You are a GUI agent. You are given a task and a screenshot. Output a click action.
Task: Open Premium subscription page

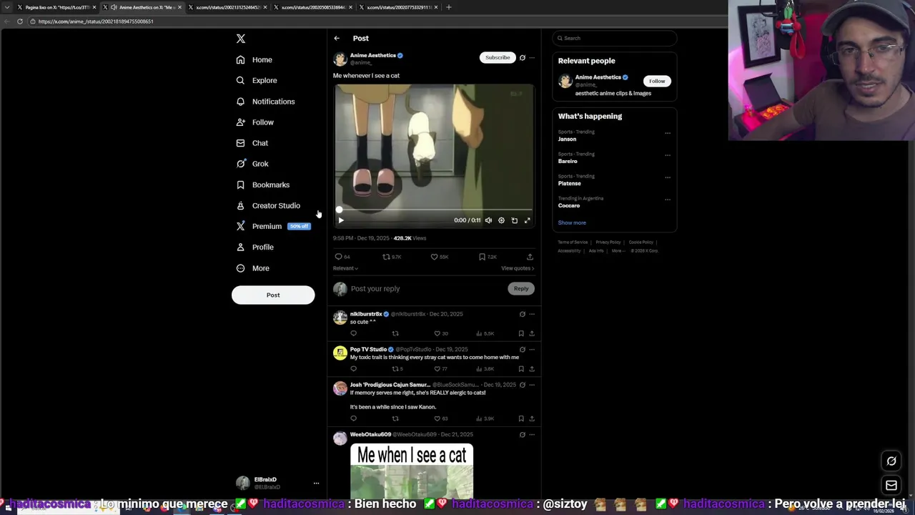pyautogui.click(x=273, y=226)
